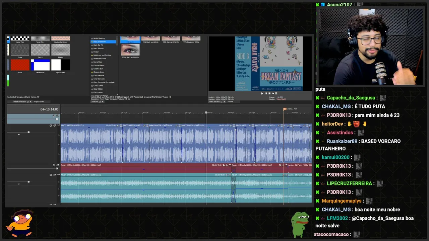Image resolution: width=429 pixels, height=241 pixels.
Task: Play the video preview
Action: point(262,93)
